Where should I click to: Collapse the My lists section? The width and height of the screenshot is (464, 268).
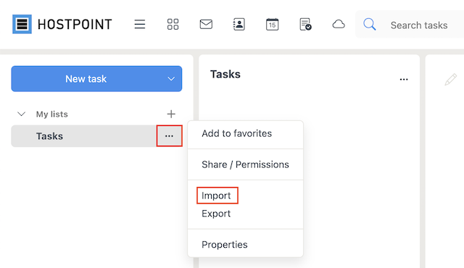(x=21, y=114)
